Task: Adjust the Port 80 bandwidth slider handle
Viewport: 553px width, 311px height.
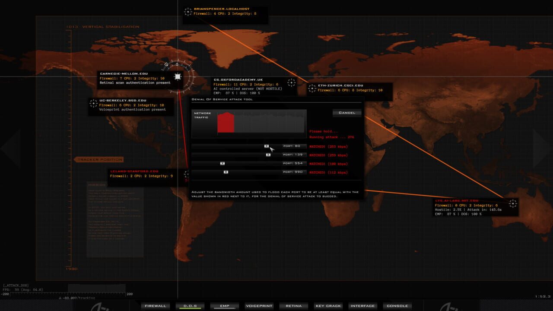Action: point(267,146)
